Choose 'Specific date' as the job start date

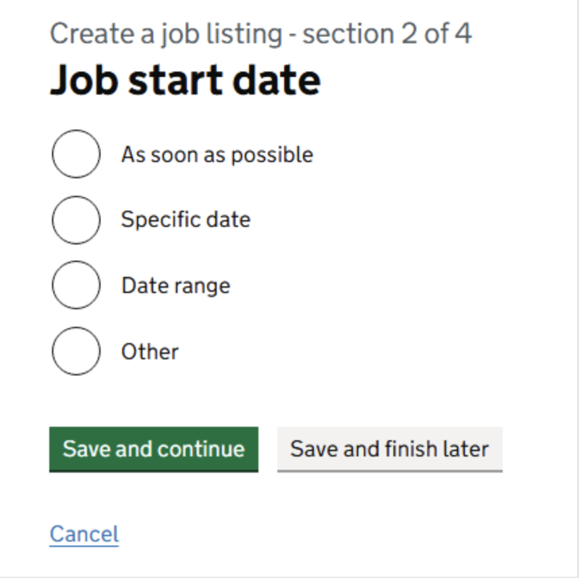pyautogui.click(x=76, y=219)
